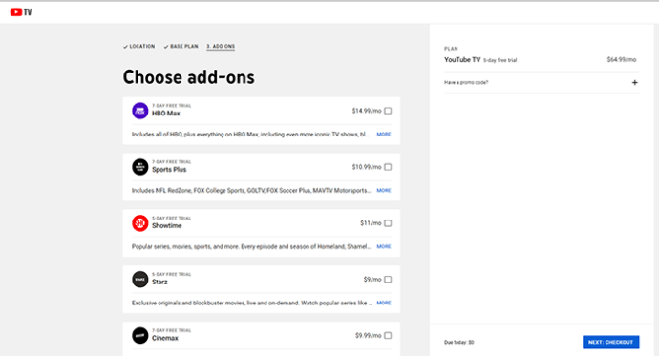Show MORE of Sports Plus description
This screenshot has width=659, height=356.
coord(384,191)
